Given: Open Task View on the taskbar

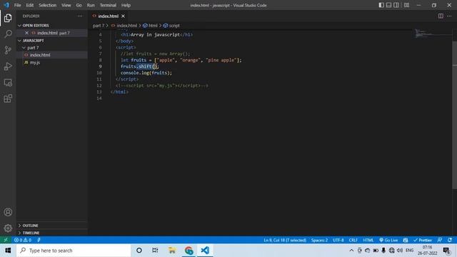Looking at the screenshot, I should [x=155, y=251].
